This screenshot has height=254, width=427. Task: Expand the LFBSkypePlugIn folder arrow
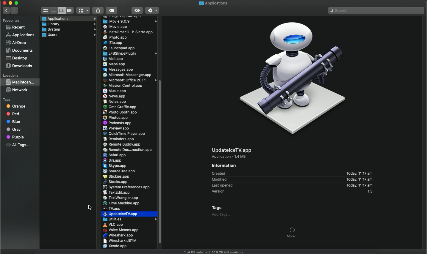(156, 53)
